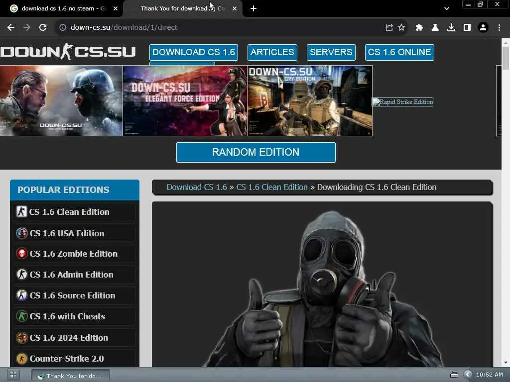This screenshot has width=510, height=382.
Task: Open the SERVERS menu item
Action: pyautogui.click(x=331, y=52)
